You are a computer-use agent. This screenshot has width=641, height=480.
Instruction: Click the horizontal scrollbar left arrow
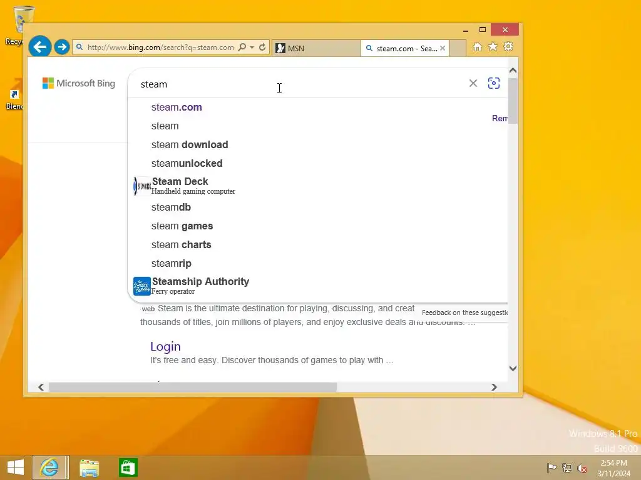point(41,387)
